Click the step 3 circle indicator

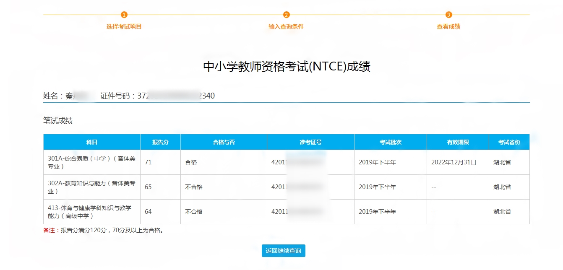point(448,15)
